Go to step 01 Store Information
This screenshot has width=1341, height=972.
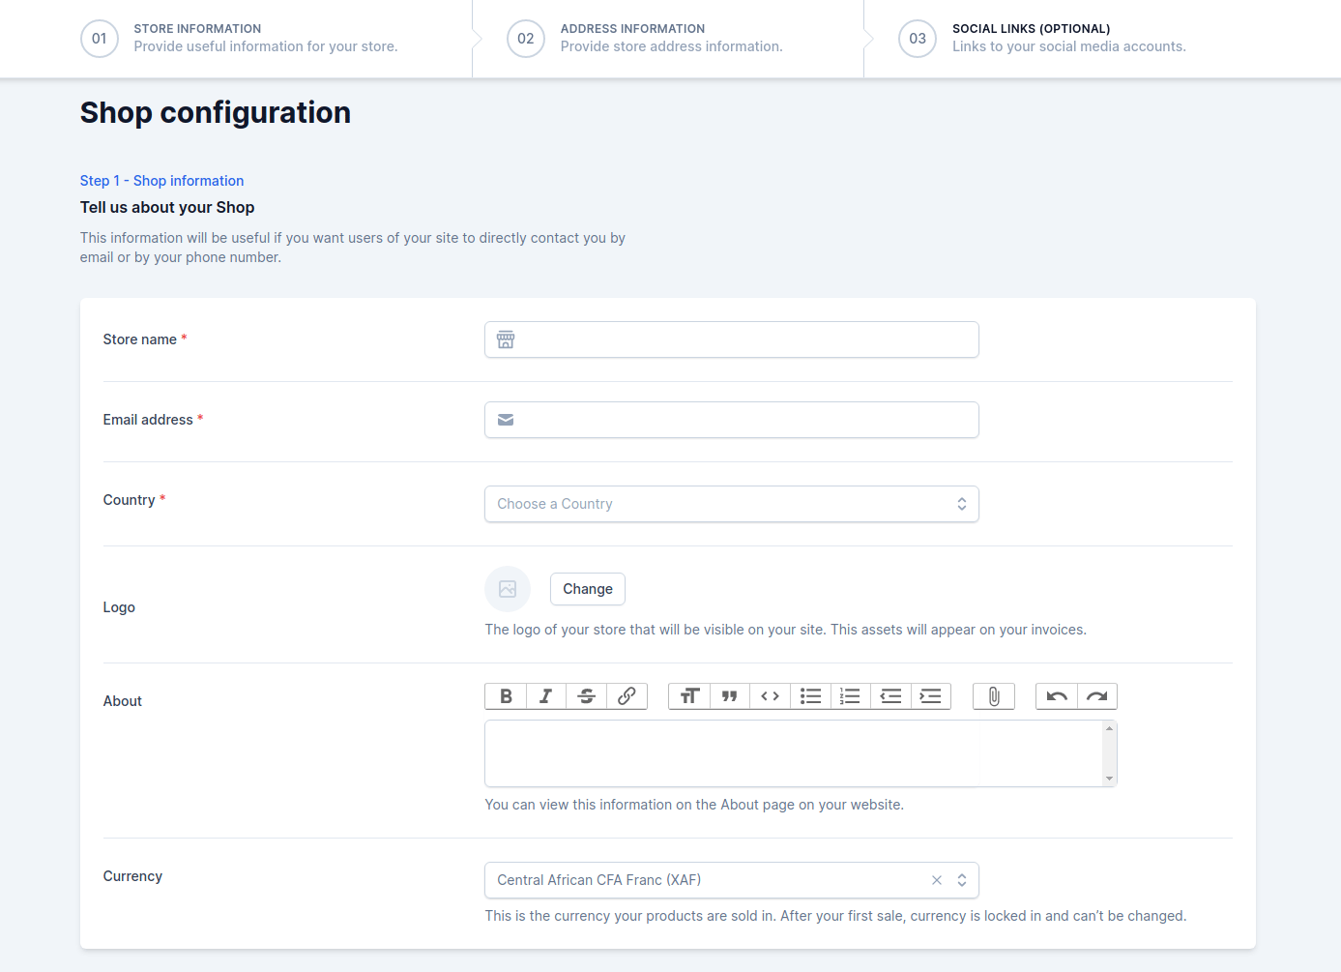click(x=239, y=38)
